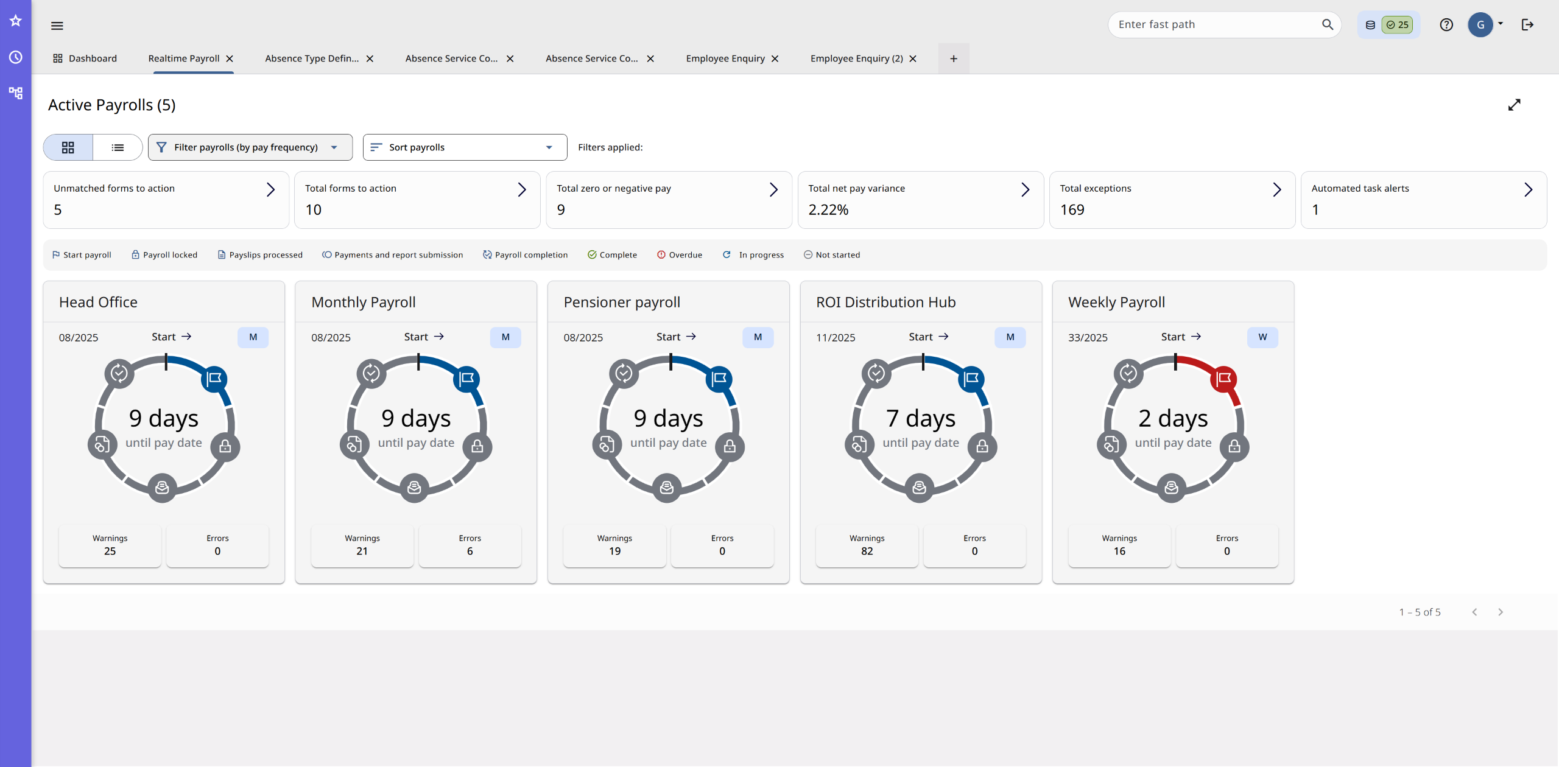Click ROI Distribution Hub payments submission icon
Screen dimensions: 1559x767
859,444
